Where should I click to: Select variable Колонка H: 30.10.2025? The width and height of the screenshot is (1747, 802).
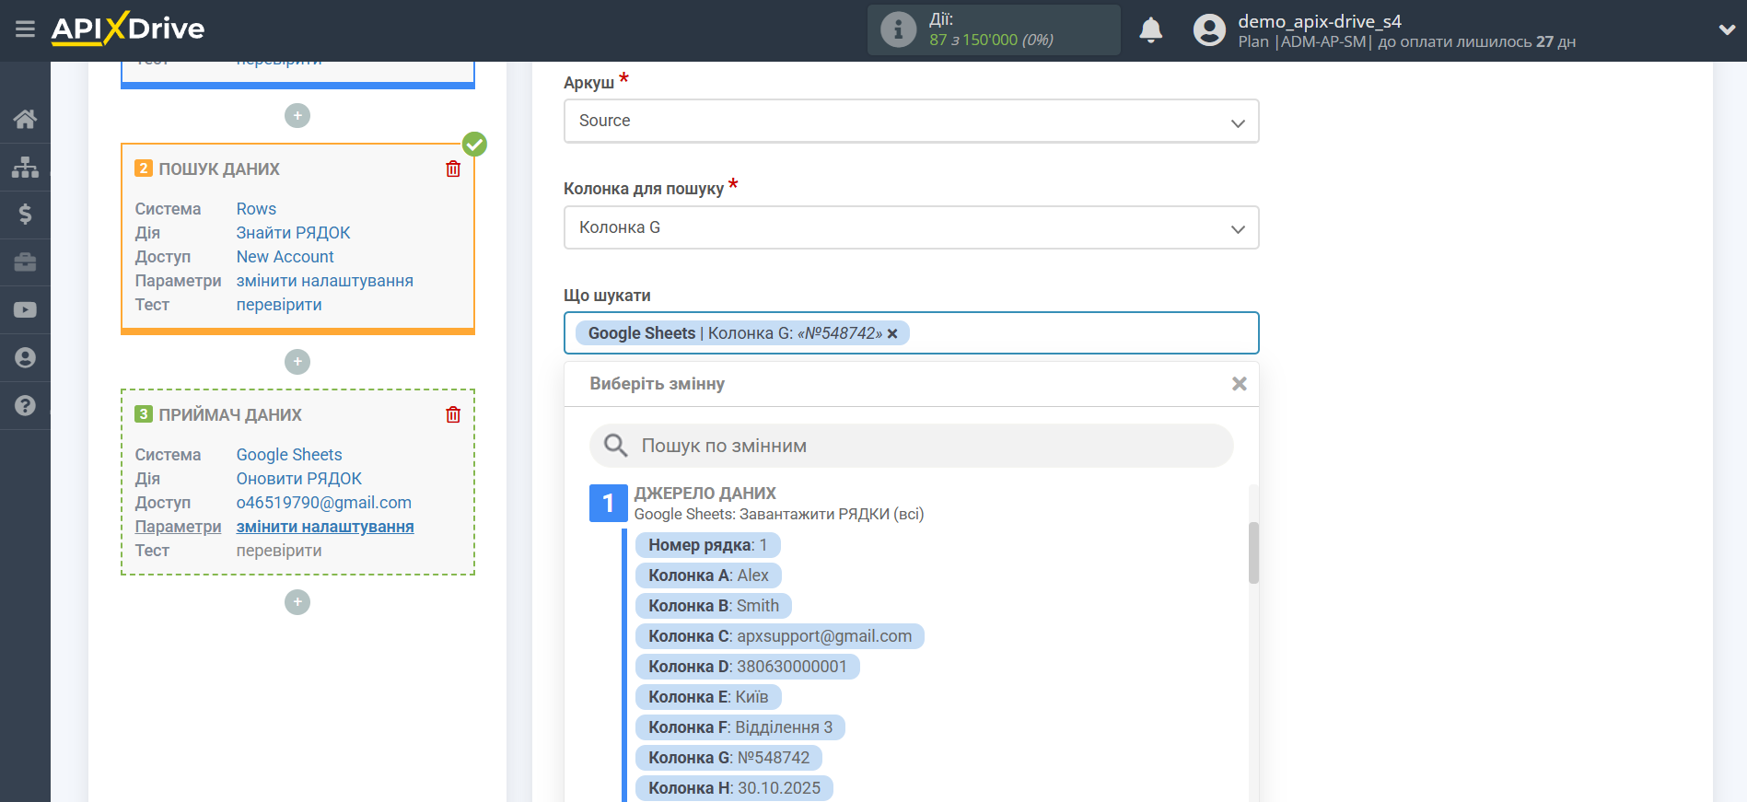[734, 788]
